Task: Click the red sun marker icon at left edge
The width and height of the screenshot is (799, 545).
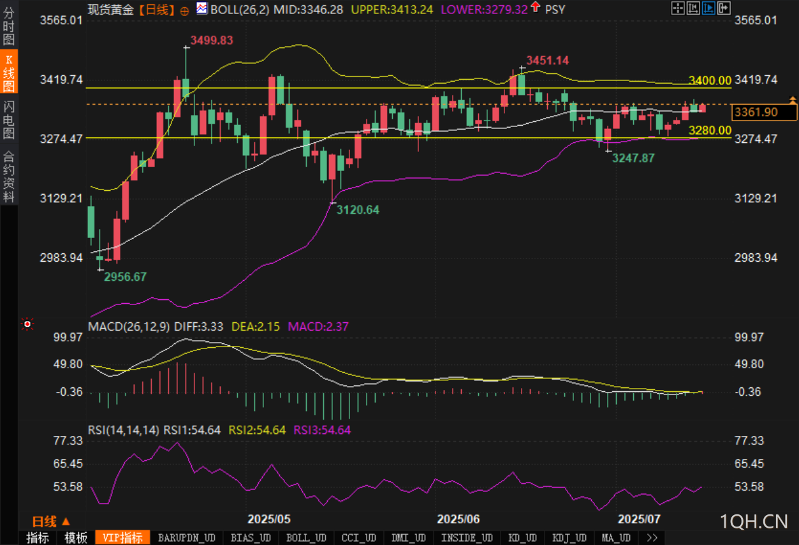Action: pyautogui.click(x=27, y=325)
